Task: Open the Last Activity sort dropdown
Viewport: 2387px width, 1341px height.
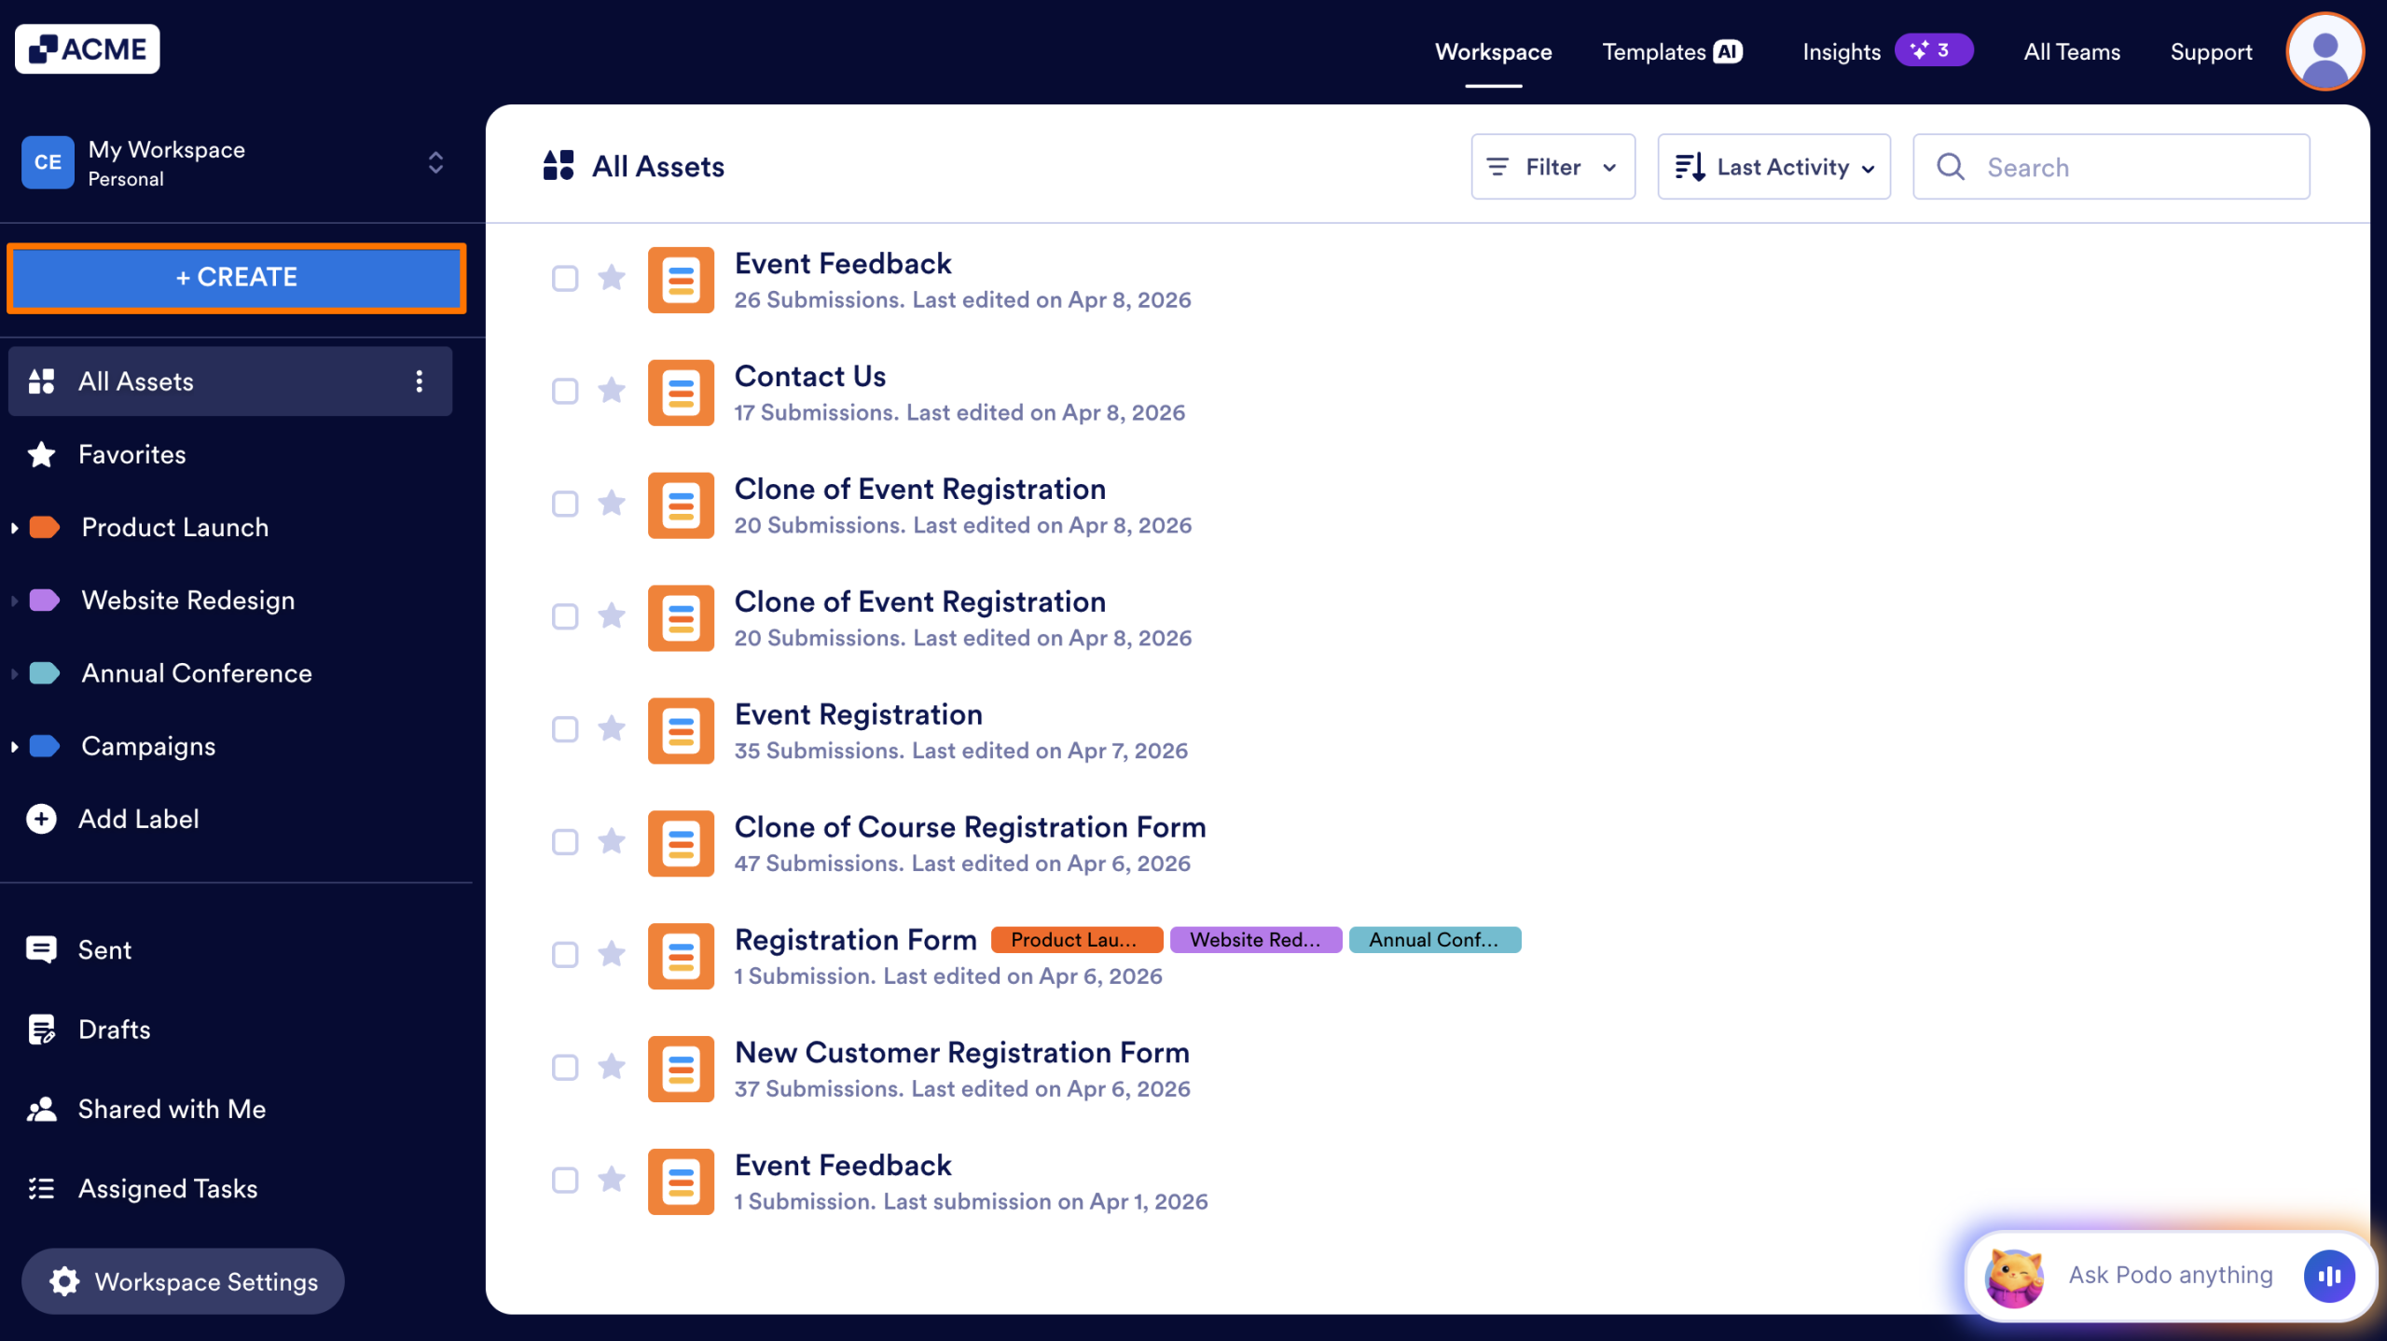Action: pyautogui.click(x=1773, y=166)
